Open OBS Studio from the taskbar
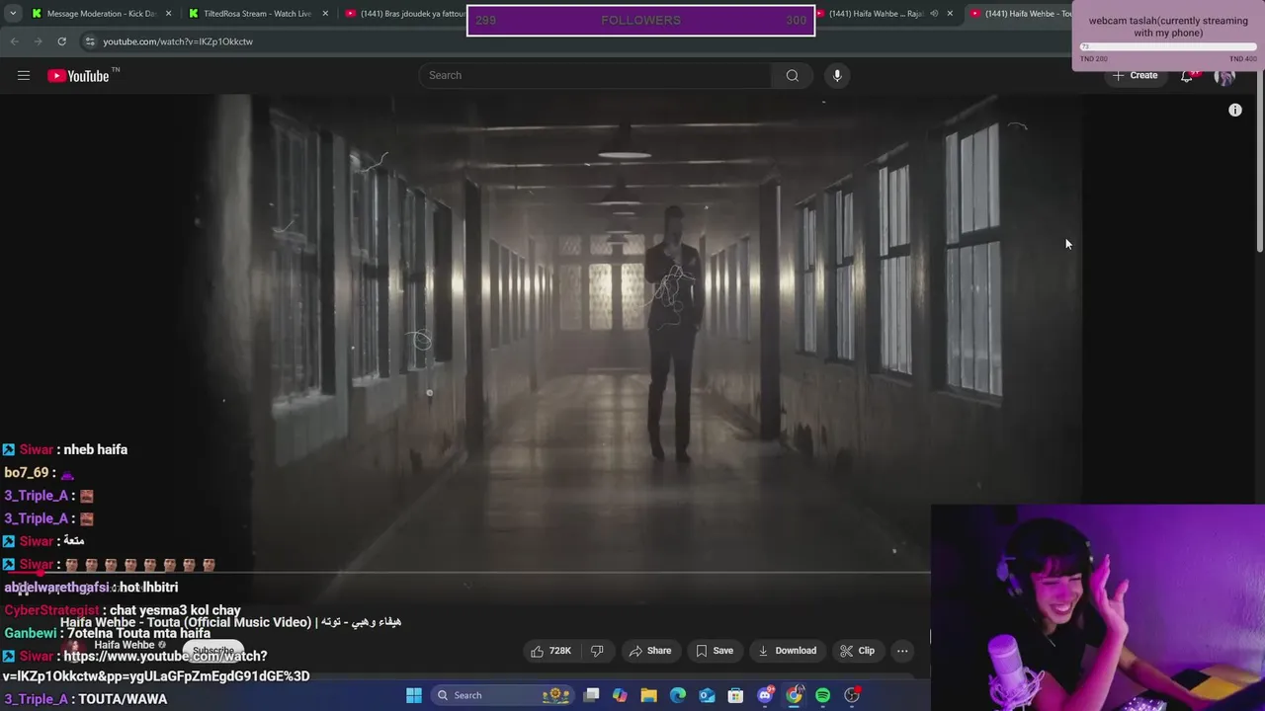Image resolution: width=1265 pixels, height=711 pixels. coord(852,695)
